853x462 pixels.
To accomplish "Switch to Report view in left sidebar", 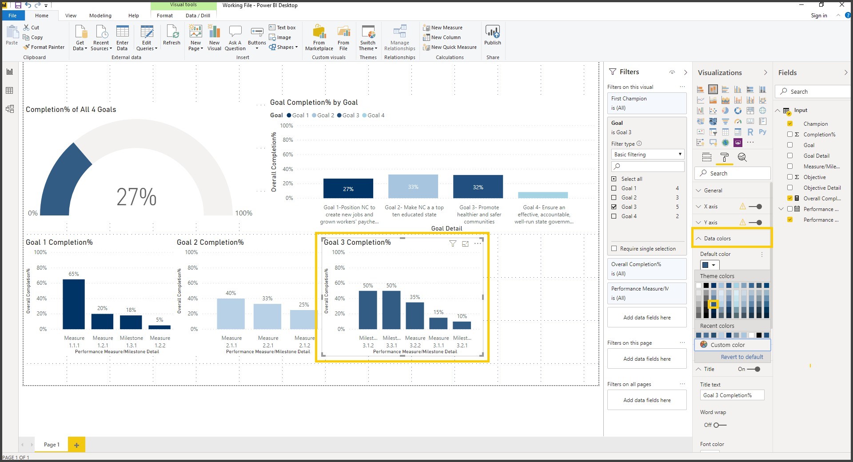I will (x=10, y=72).
